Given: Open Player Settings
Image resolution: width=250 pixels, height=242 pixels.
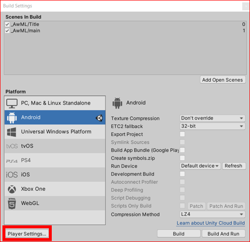Looking at the screenshot, I should click(27, 234).
